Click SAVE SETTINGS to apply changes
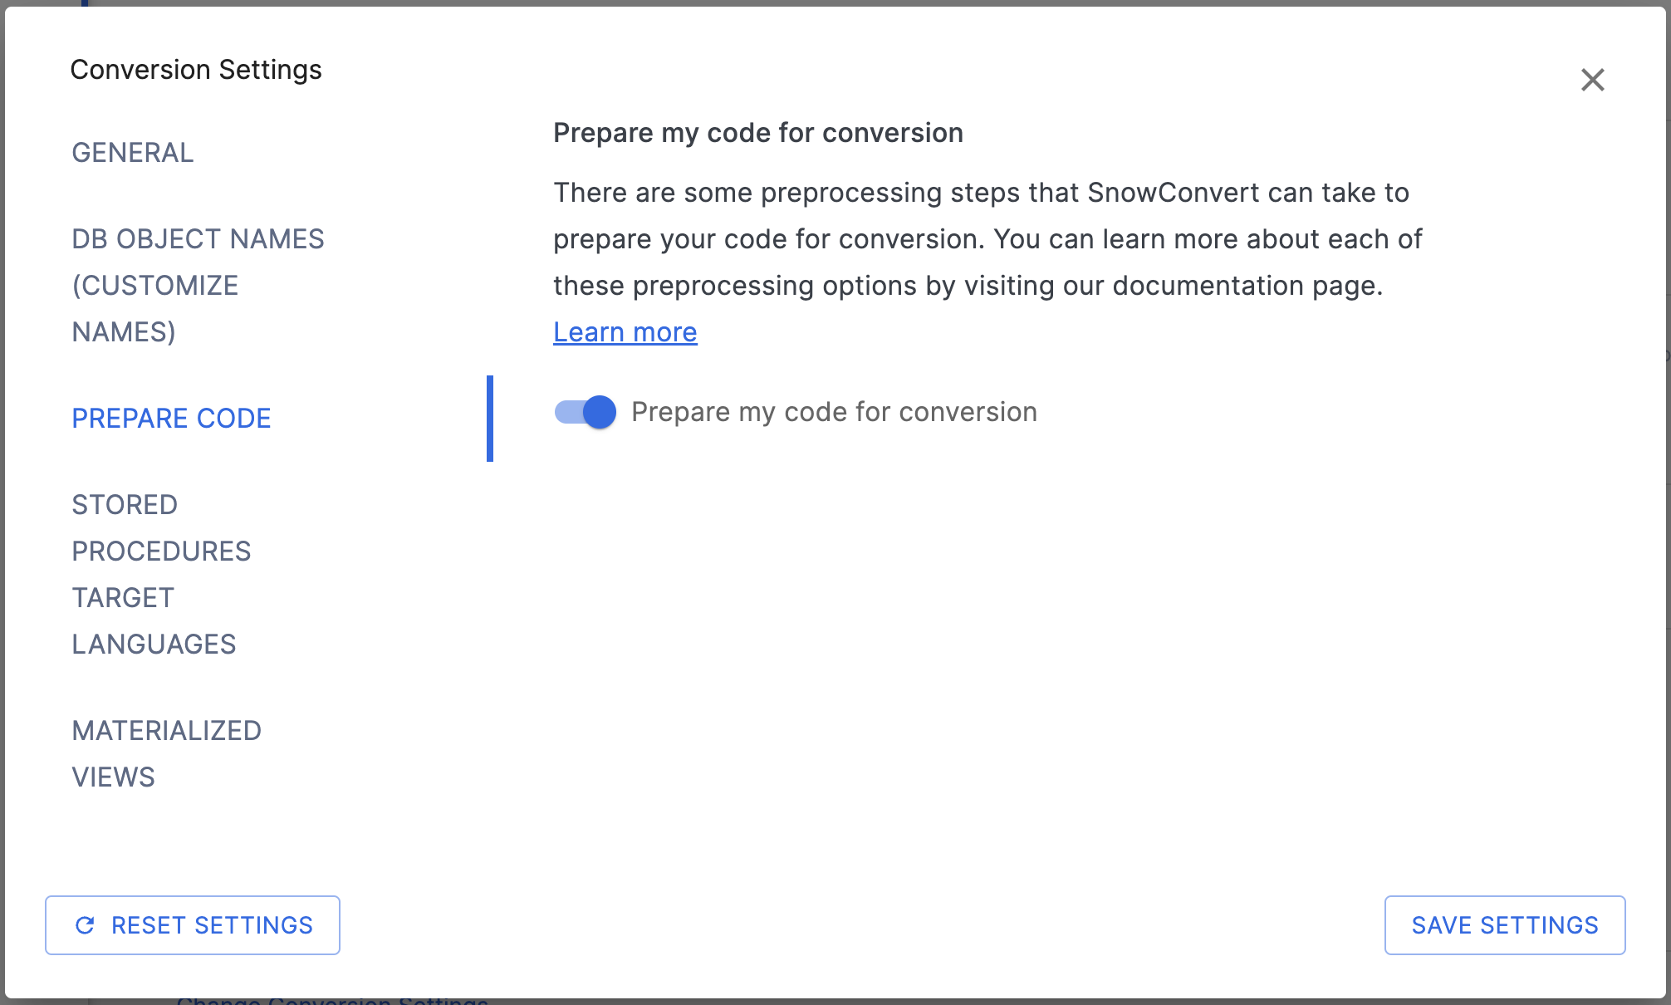1671x1005 pixels. 1504,925
